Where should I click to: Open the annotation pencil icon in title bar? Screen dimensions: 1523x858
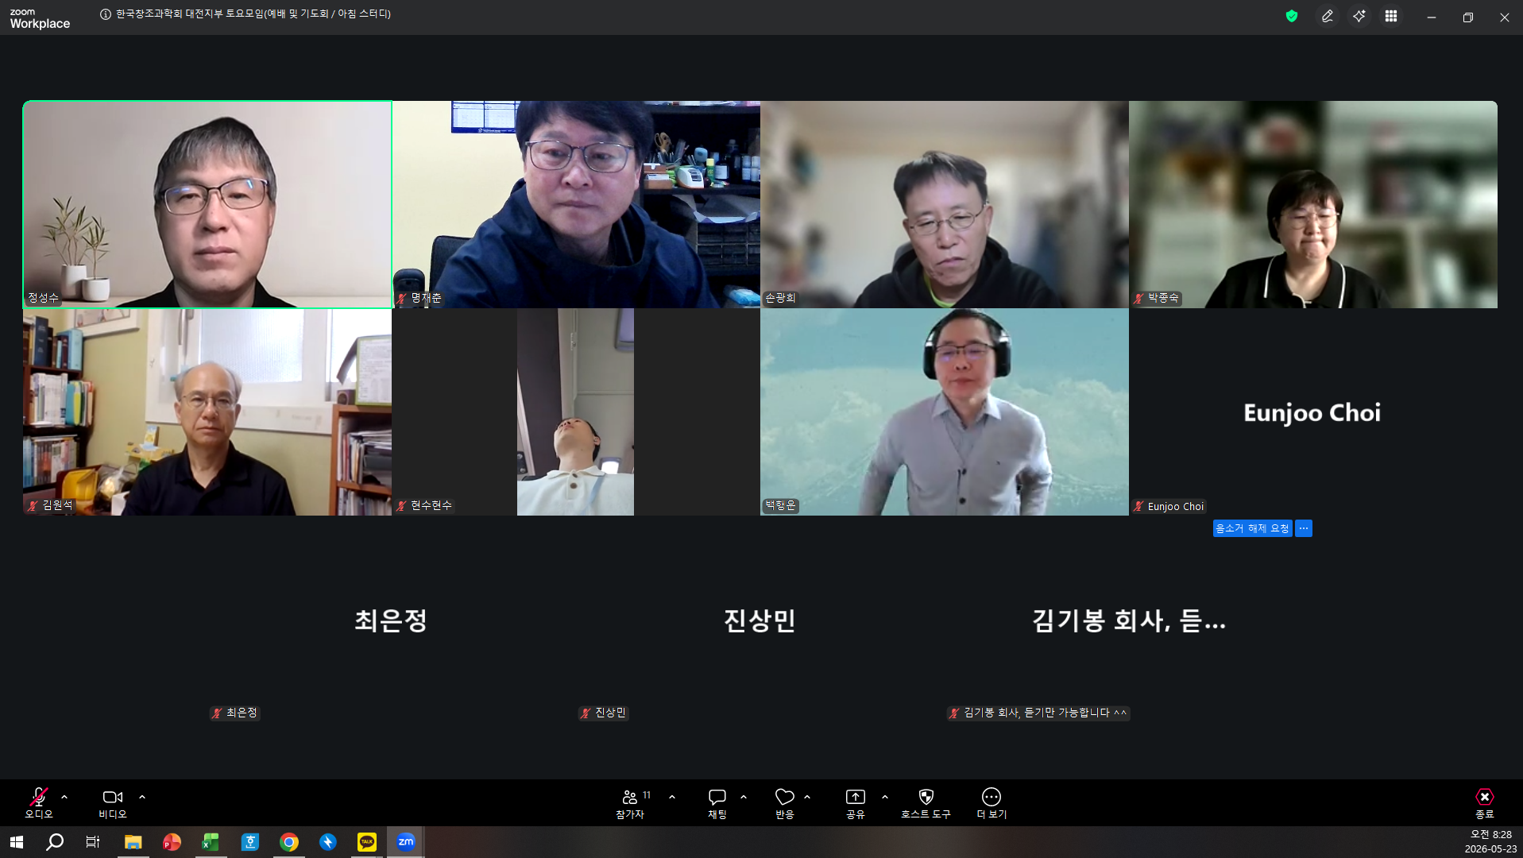tap(1328, 16)
